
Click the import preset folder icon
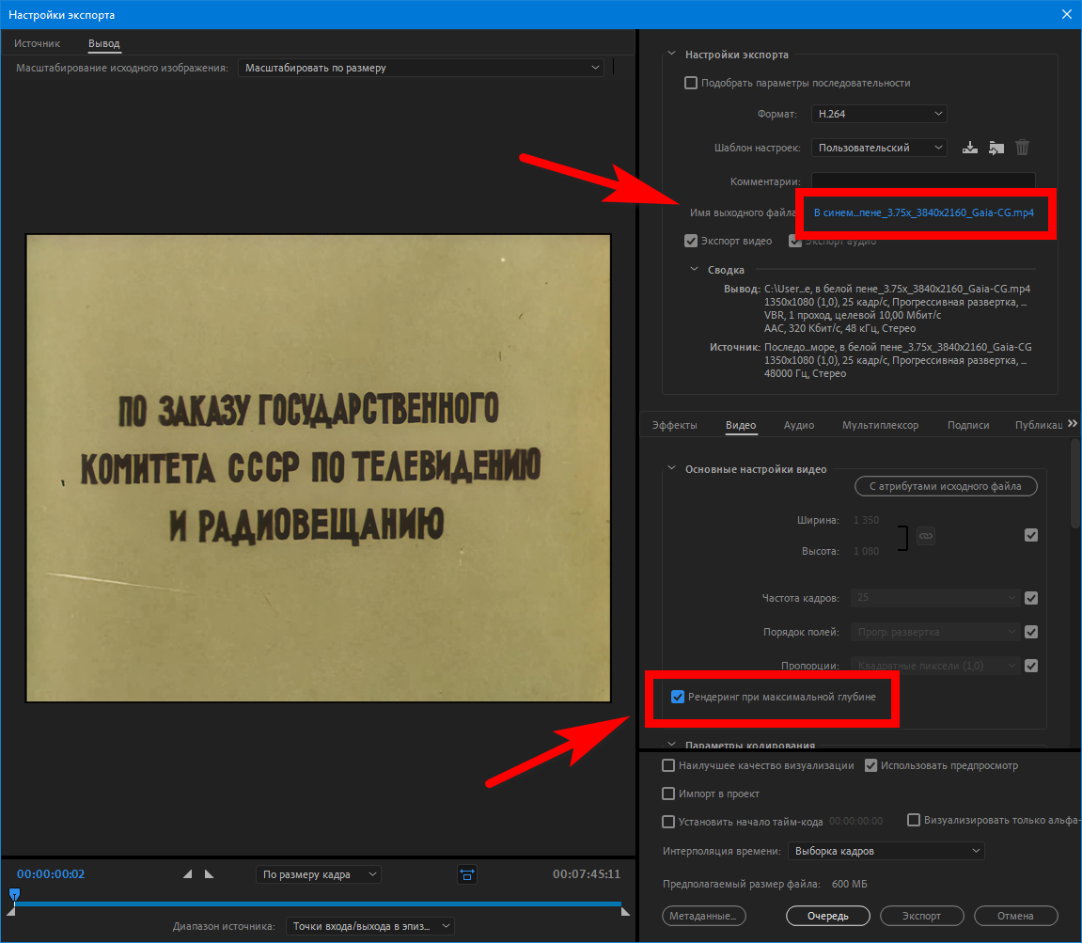tap(996, 148)
